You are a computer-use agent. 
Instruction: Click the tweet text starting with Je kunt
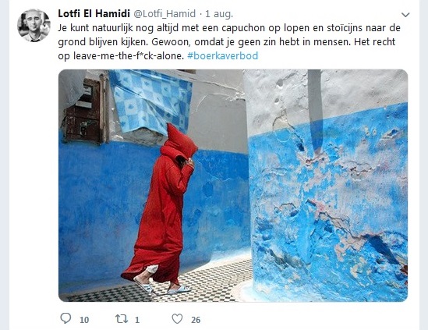[x=229, y=42]
